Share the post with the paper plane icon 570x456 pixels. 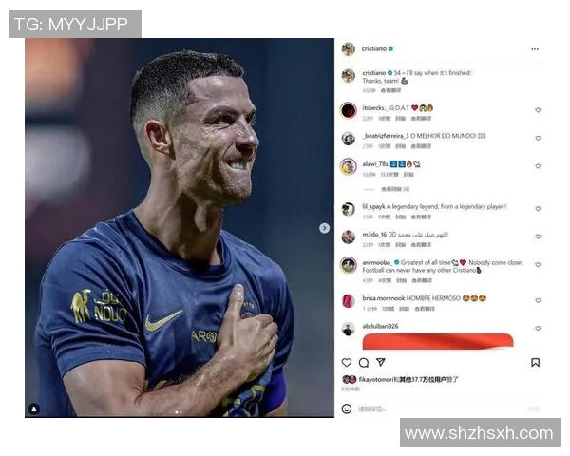[381, 362]
